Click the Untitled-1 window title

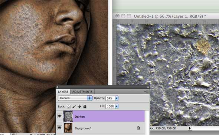170,16
